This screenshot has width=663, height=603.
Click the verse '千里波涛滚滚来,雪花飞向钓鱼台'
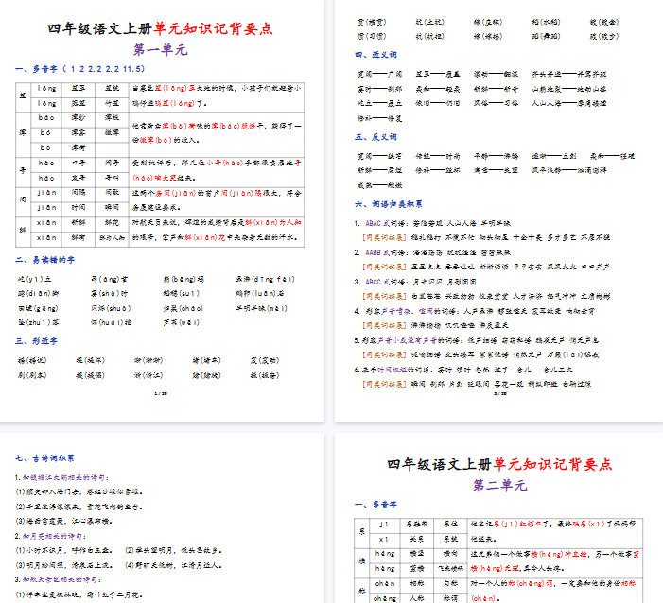79,507
